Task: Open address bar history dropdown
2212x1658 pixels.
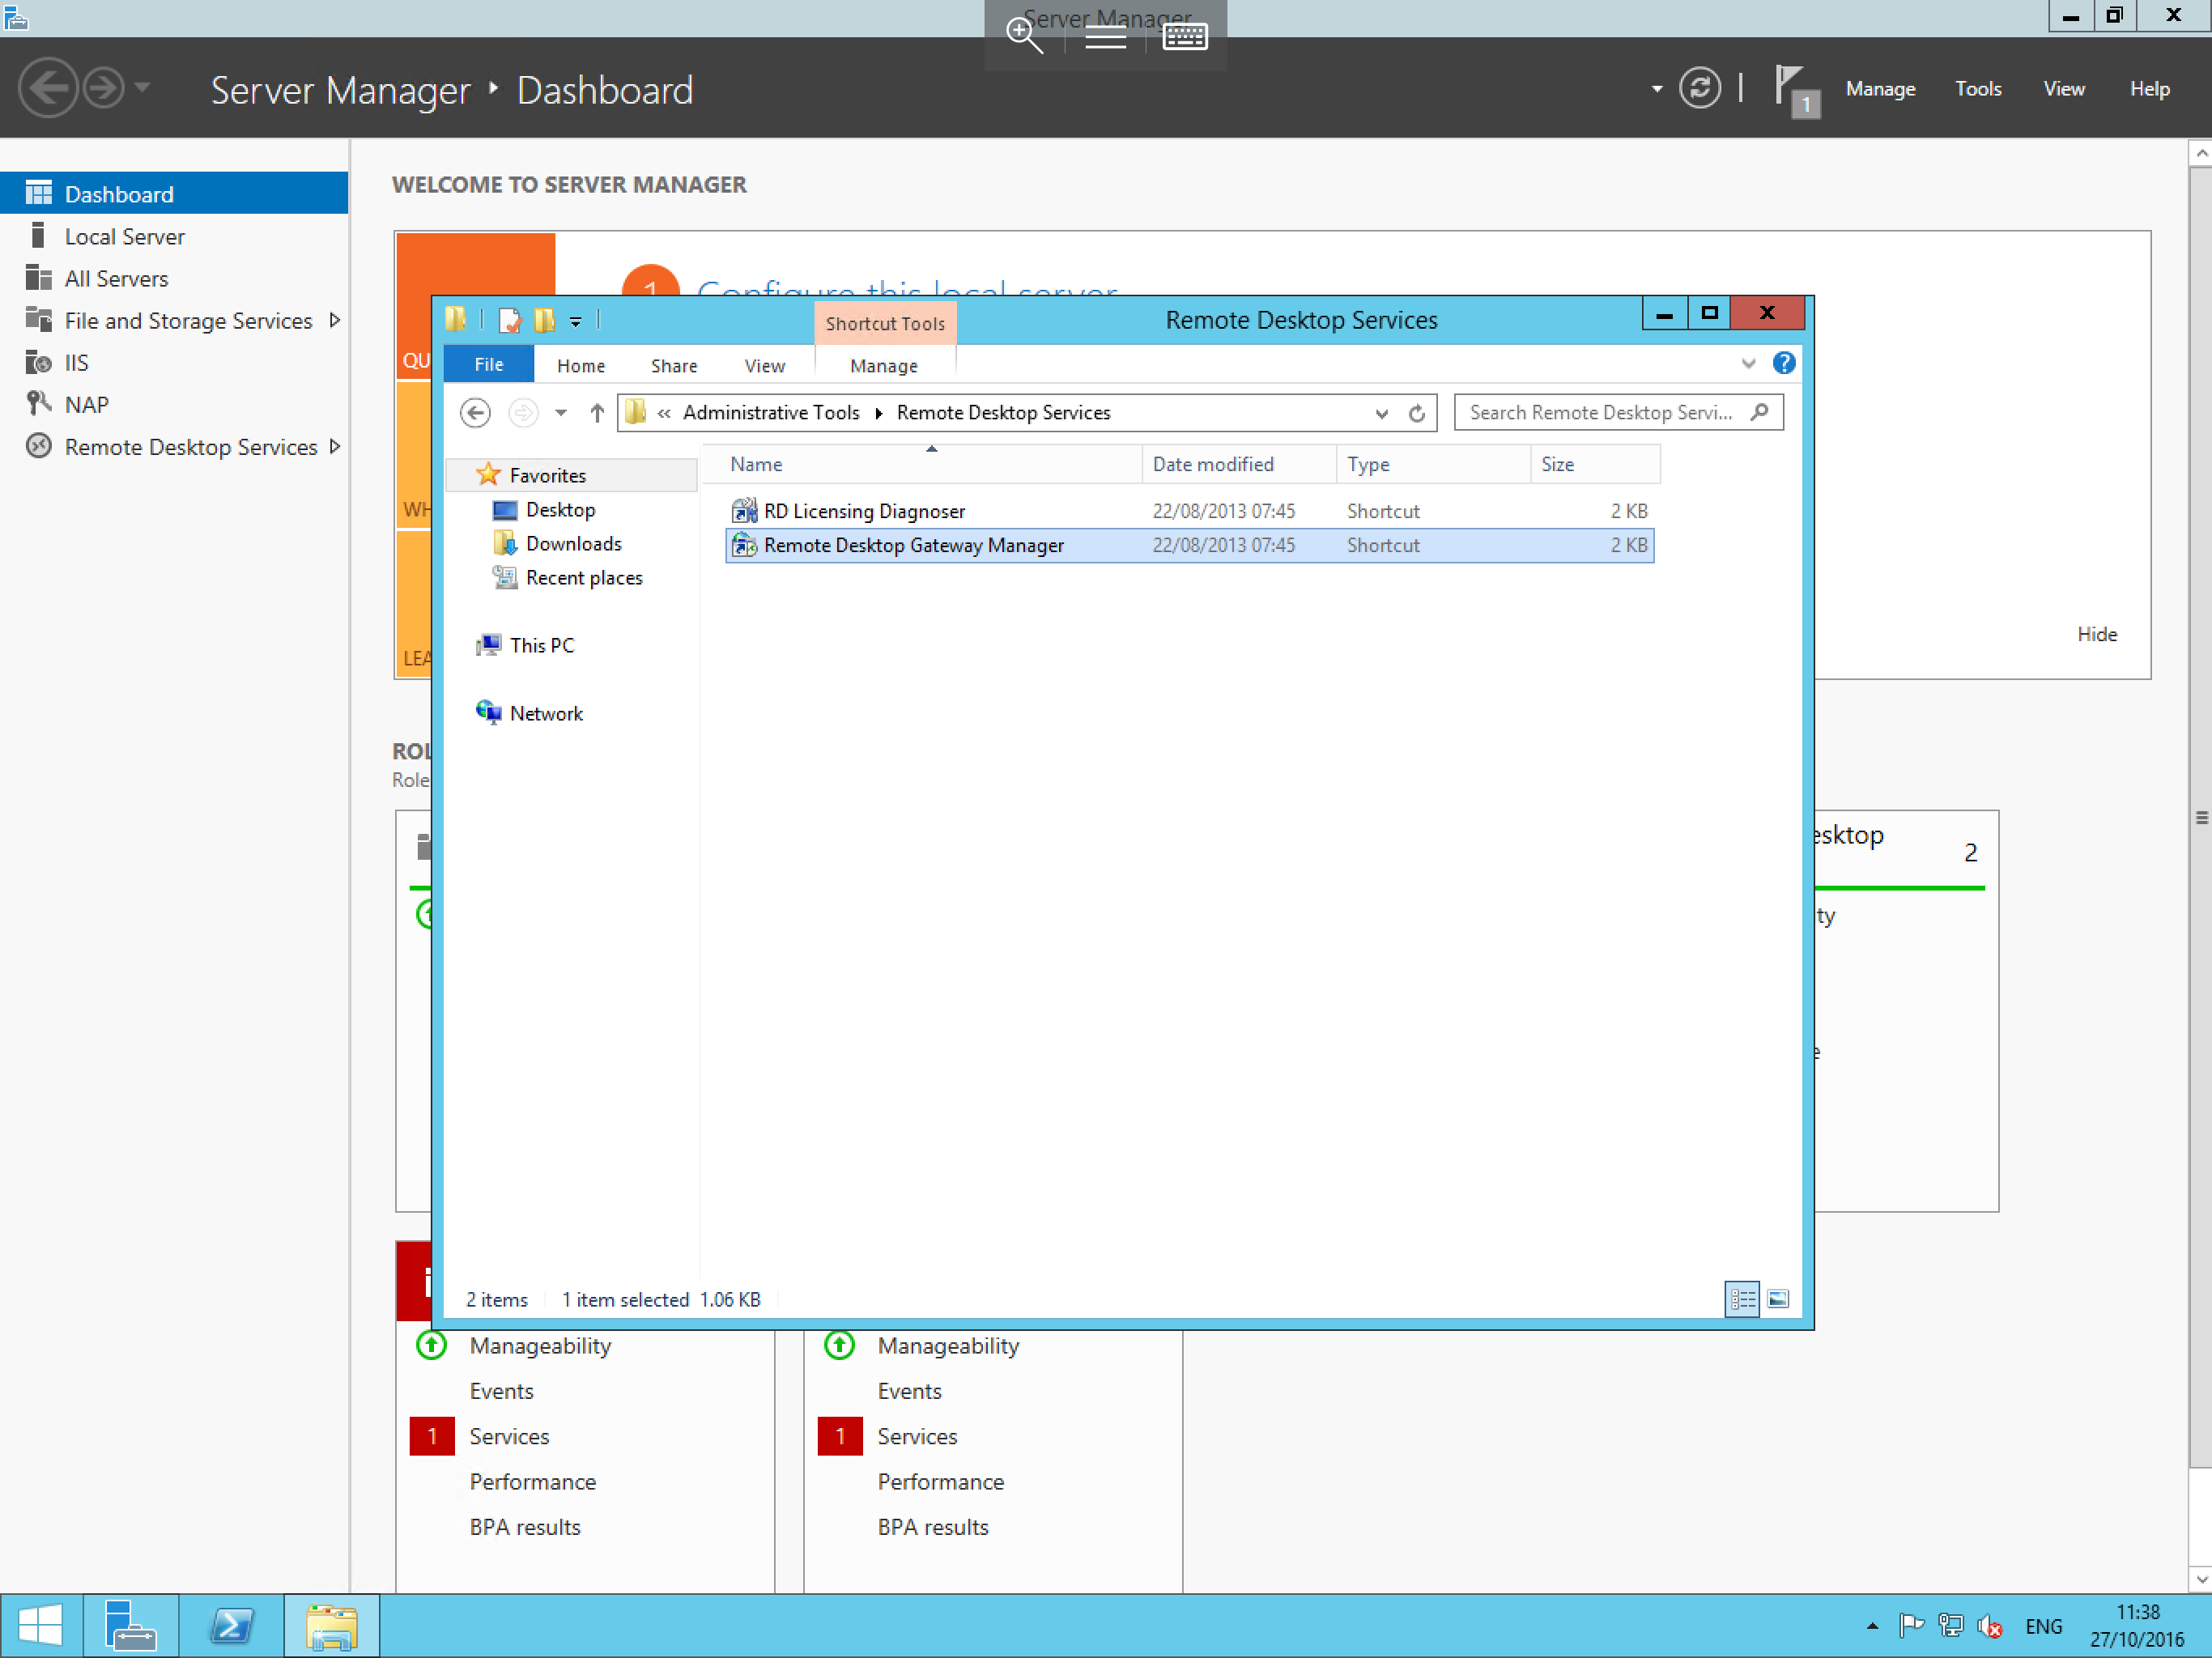Action: (1381, 413)
